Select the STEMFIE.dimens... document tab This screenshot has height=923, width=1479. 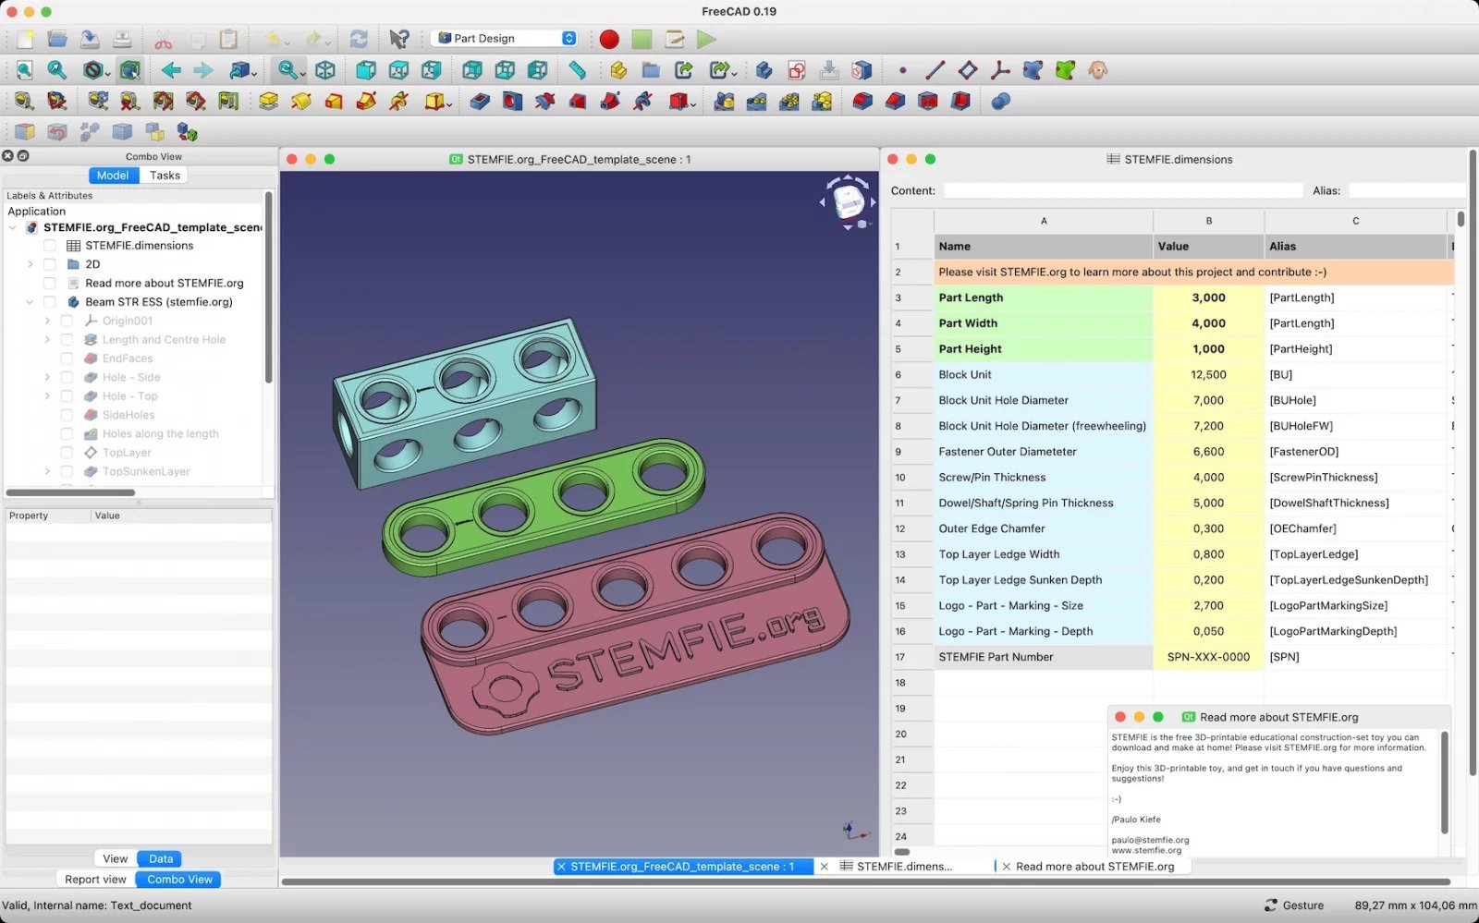[903, 867]
